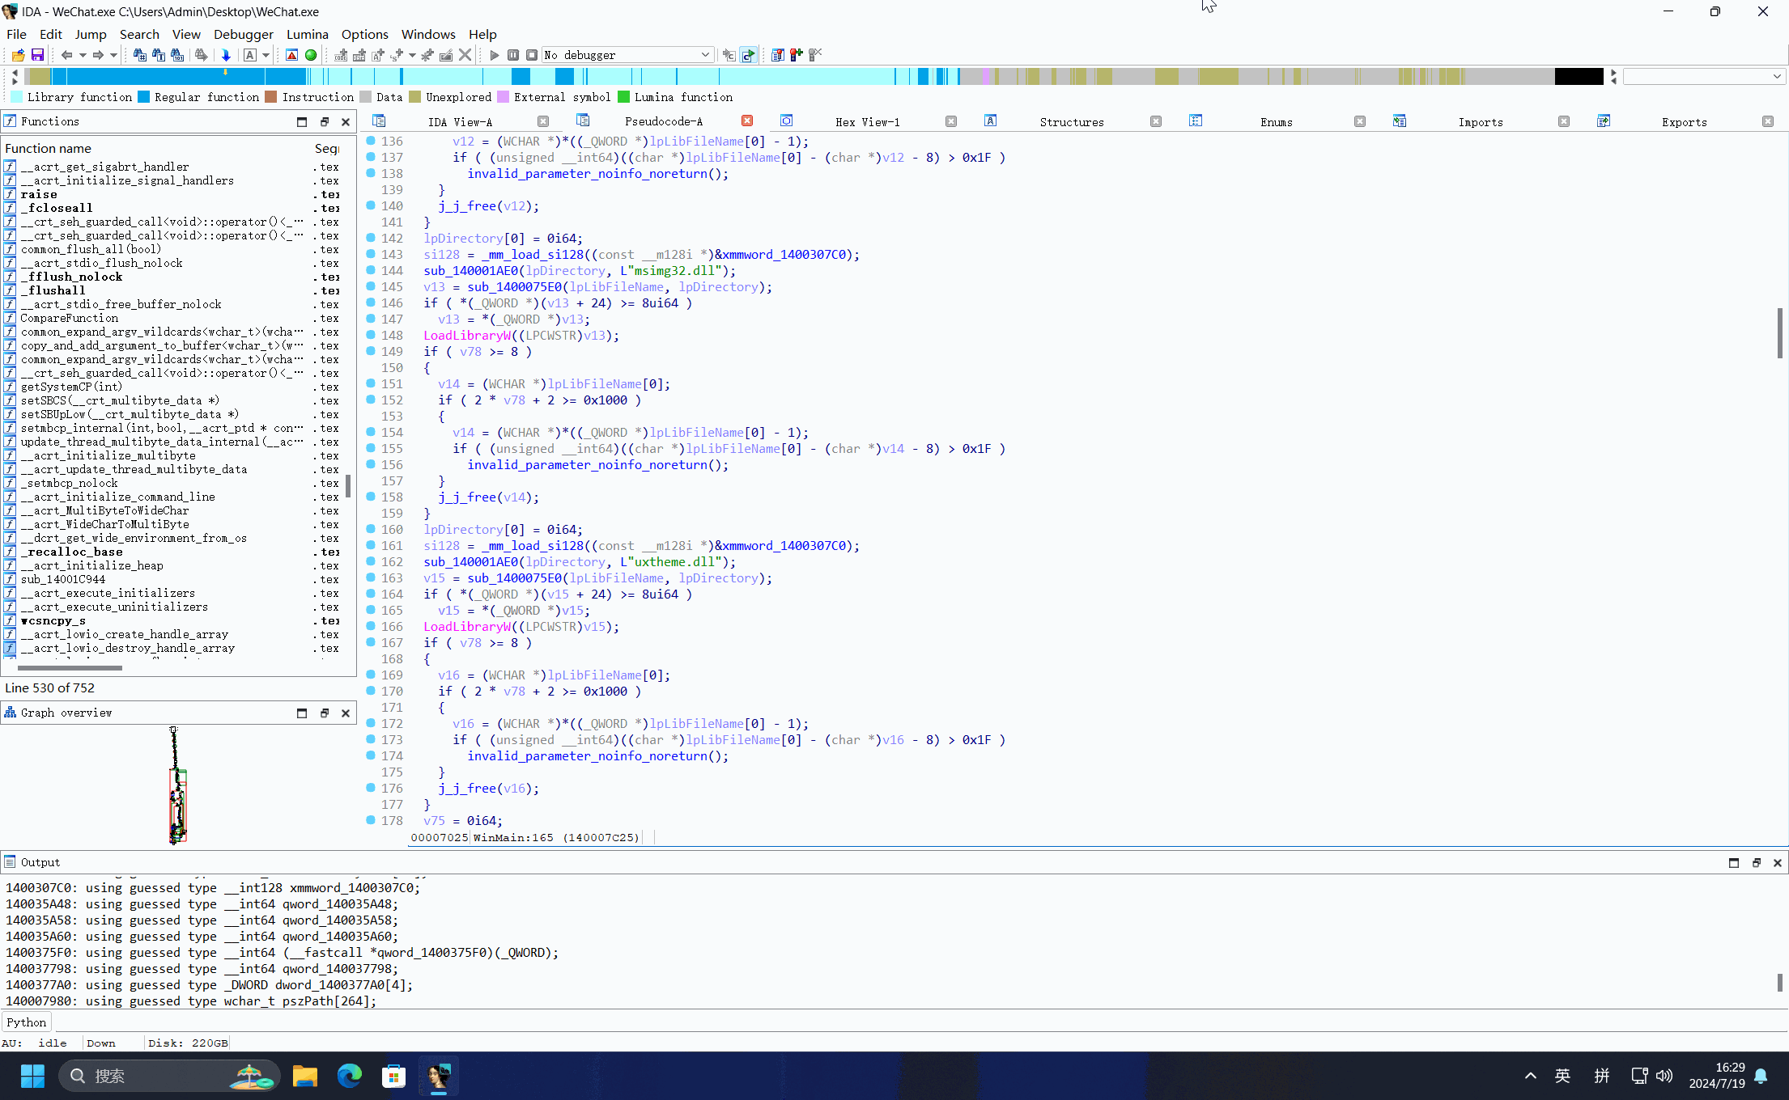
Task: Click the yellow marker in navigation band
Action: (225, 73)
